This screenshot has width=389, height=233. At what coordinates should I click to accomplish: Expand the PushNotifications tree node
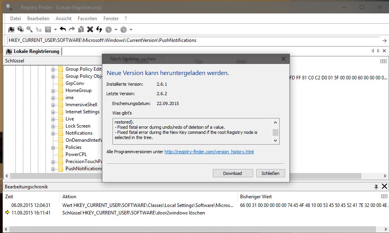coord(53,169)
